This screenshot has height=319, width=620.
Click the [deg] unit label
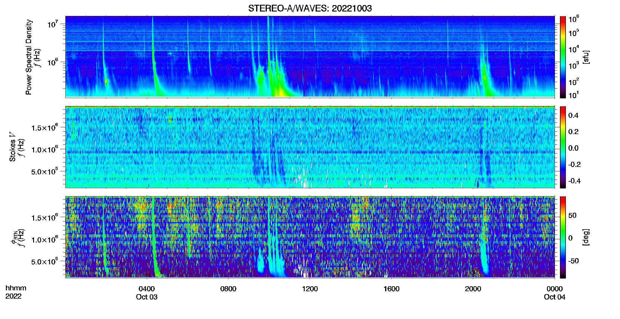(586, 237)
